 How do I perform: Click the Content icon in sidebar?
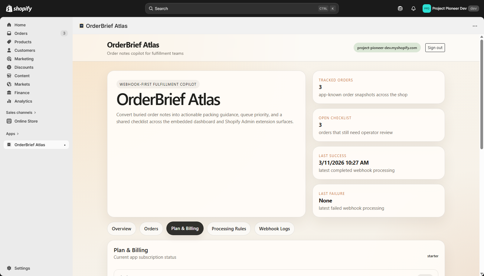click(x=9, y=76)
